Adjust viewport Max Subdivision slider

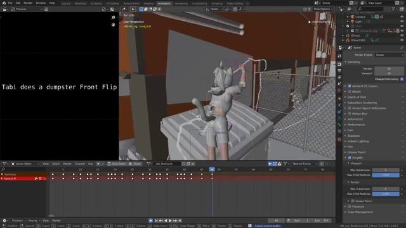(x=386, y=170)
